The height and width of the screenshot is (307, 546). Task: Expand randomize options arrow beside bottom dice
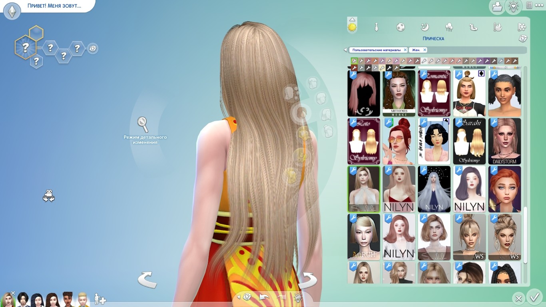(x=239, y=297)
